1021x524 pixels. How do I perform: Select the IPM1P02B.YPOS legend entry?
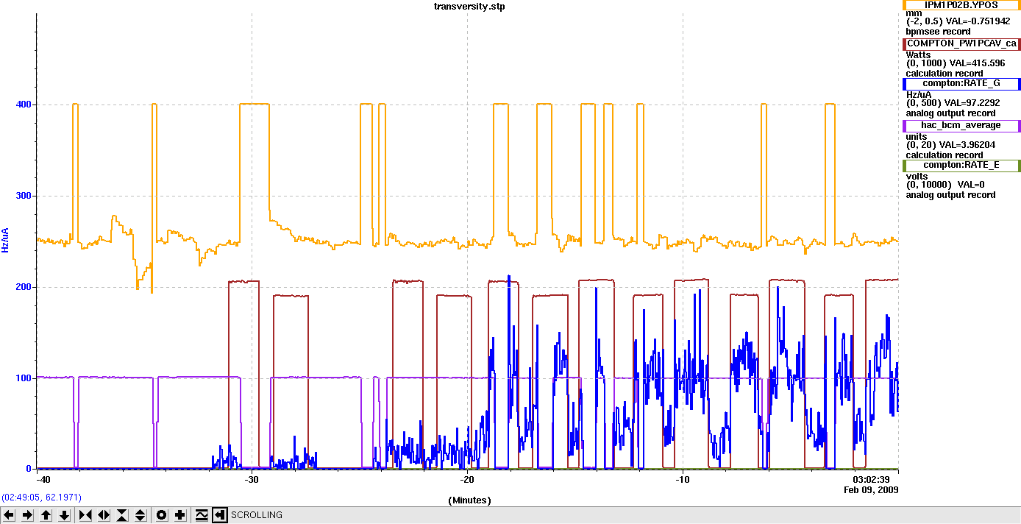[961, 4]
